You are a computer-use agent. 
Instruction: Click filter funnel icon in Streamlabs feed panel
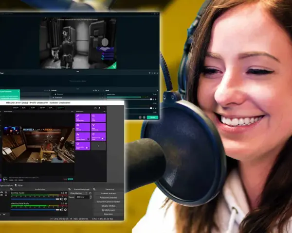[x=149, y=73]
